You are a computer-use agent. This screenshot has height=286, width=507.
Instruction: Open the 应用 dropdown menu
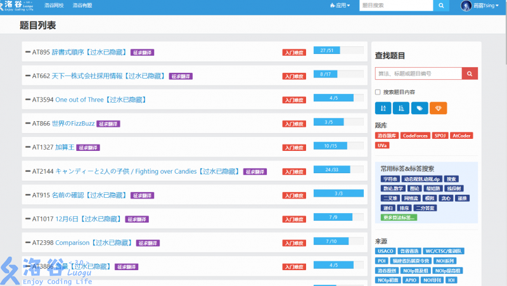tap(340, 5)
